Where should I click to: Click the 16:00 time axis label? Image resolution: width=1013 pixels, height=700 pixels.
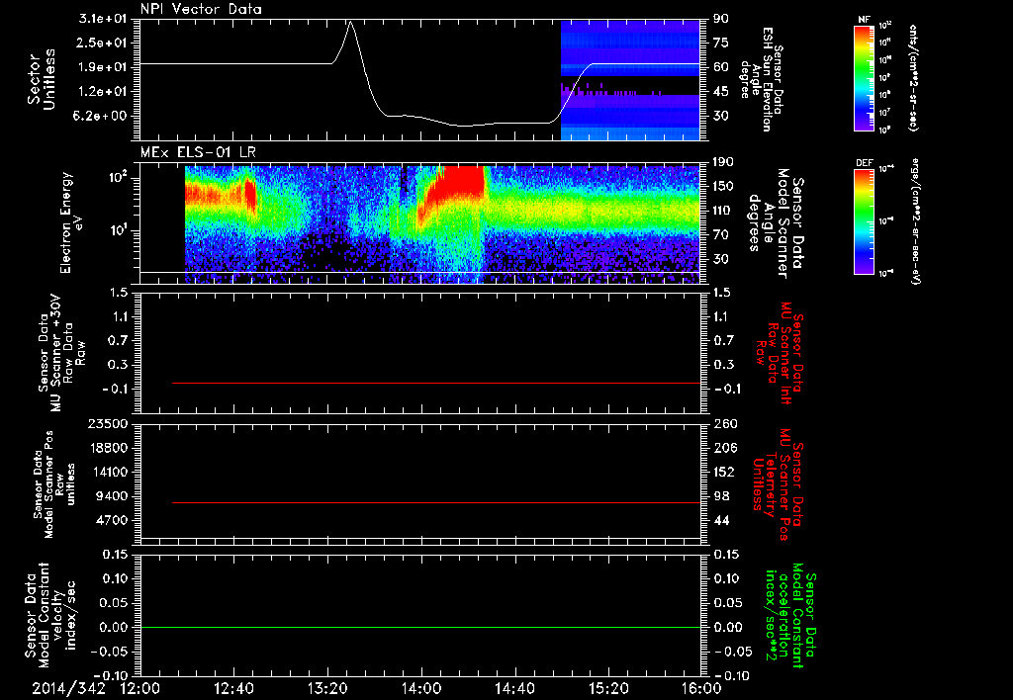701,688
